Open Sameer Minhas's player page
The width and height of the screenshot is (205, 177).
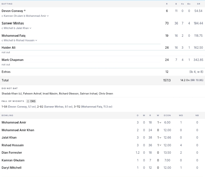[13, 23]
